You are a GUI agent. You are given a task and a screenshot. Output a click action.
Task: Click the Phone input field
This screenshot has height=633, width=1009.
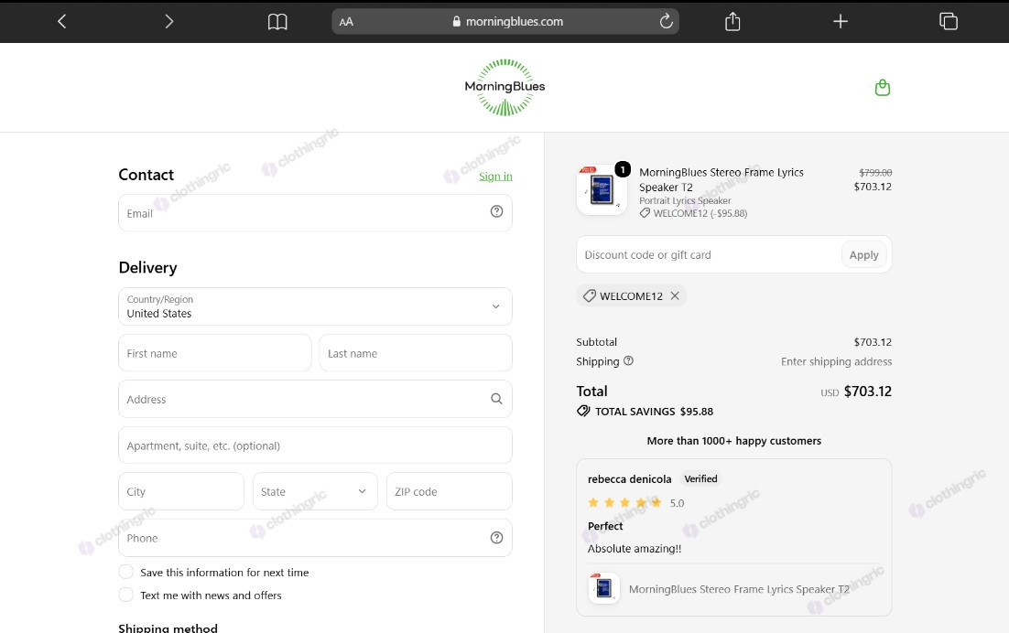click(x=315, y=538)
